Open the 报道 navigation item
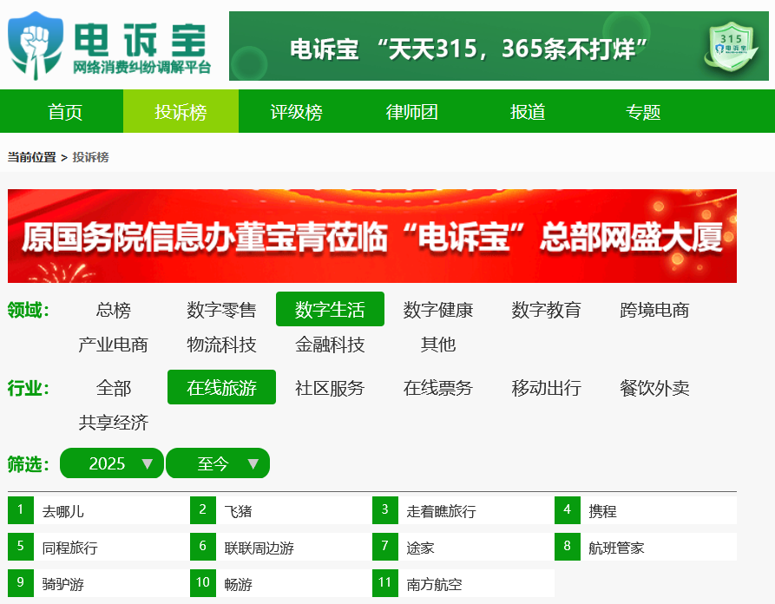 coord(528,112)
